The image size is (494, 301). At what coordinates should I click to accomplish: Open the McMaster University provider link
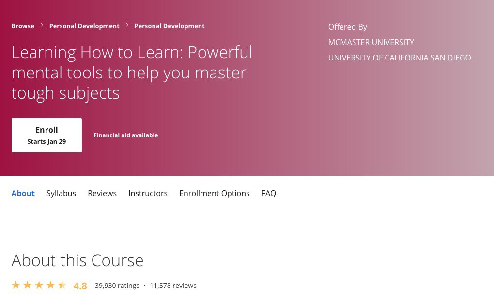coord(371,42)
